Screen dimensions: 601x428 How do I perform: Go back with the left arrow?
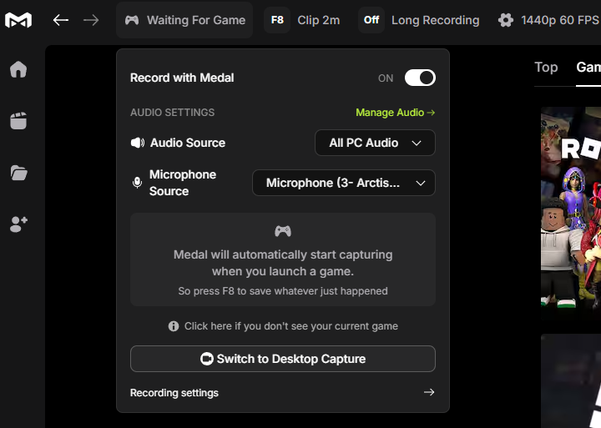click(61, 20)
